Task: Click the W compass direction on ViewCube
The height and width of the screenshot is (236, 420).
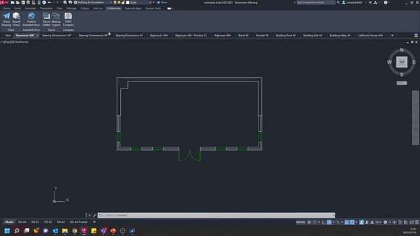Action: tap(389, 62)
